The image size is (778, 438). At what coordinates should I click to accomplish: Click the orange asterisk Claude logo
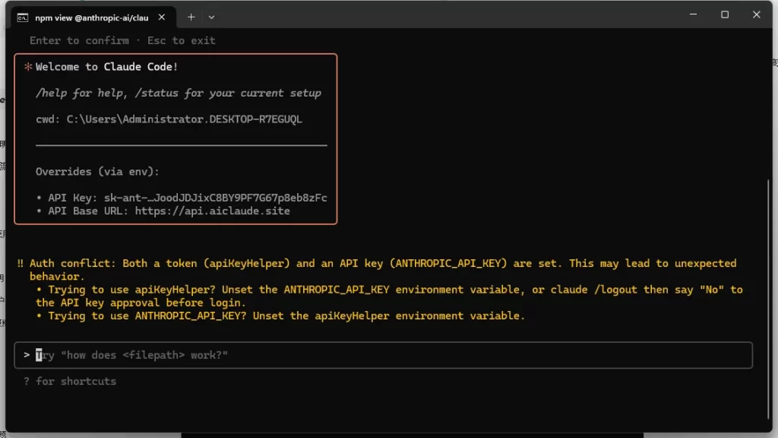pyautogui.click(x=28, y=67)
